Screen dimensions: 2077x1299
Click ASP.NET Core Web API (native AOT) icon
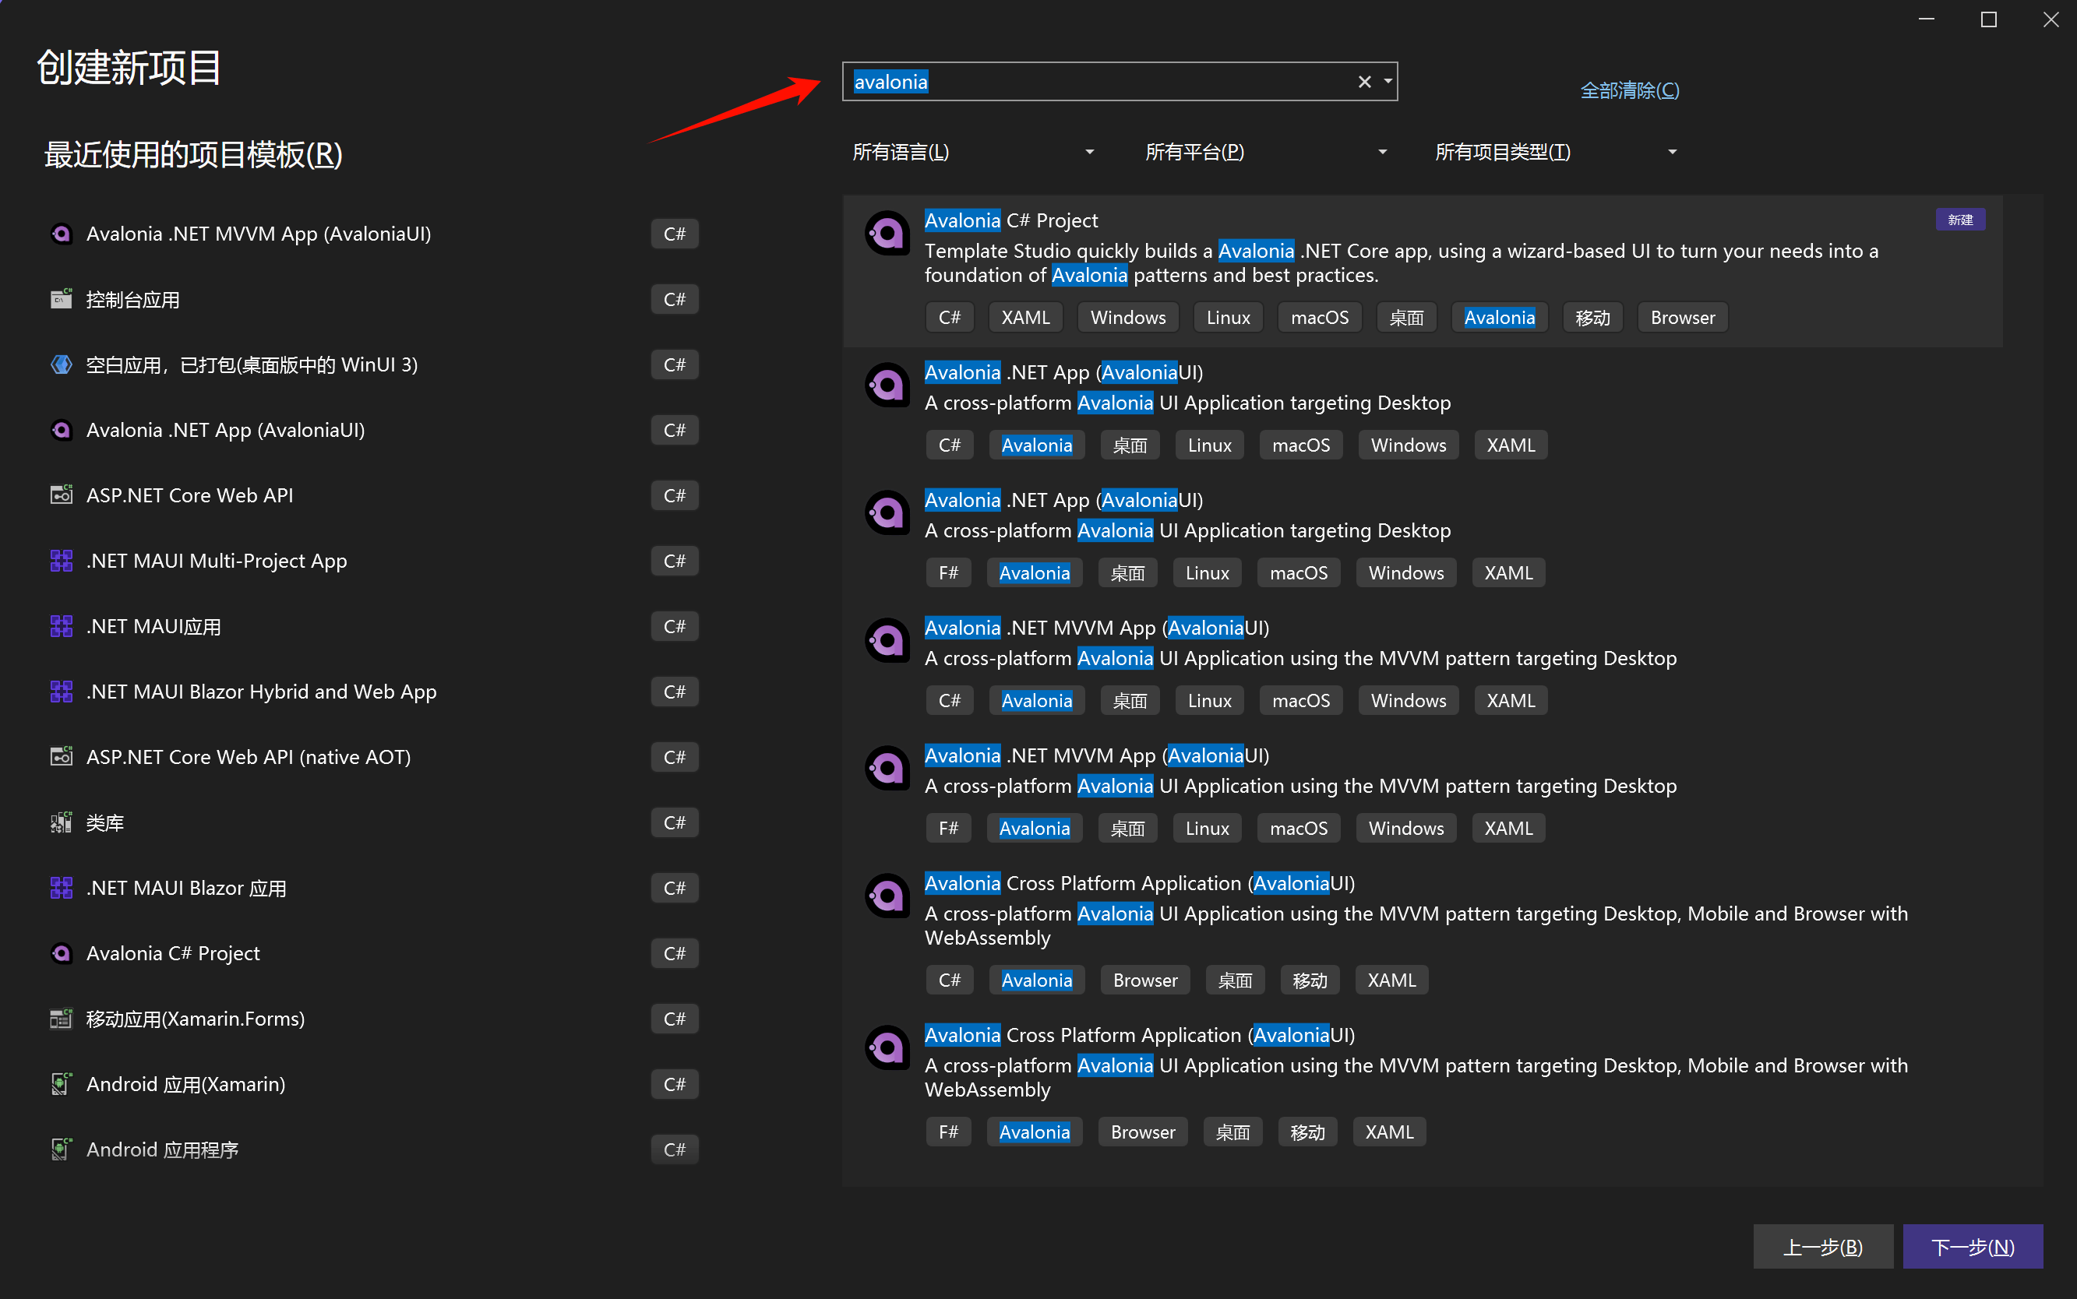tap(61, 757)
